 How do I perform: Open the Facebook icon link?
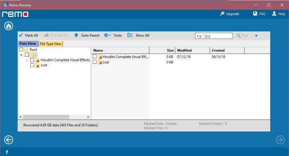[x=7, y=152]
